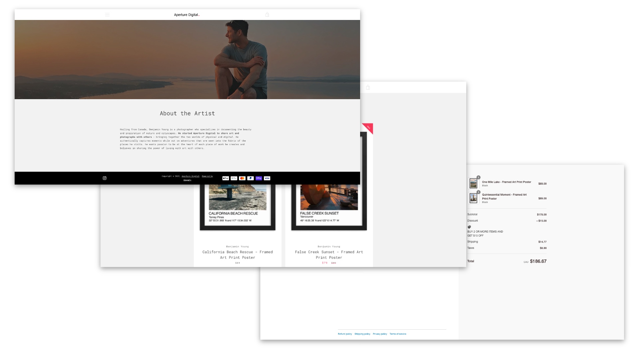Click the Quintessential Moment order item thumbnail
Screen dimensions: 639x351
coord(473,198)
